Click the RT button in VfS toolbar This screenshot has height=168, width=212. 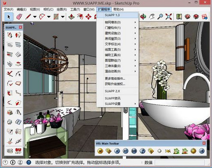click(126, 151)
